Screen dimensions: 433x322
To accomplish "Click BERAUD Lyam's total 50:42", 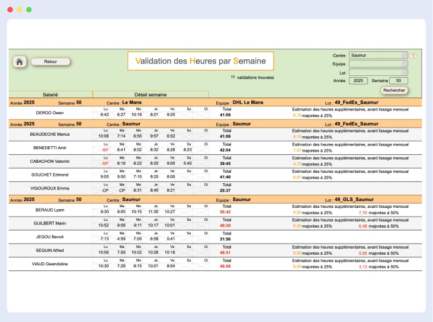I will click(225, 212).
